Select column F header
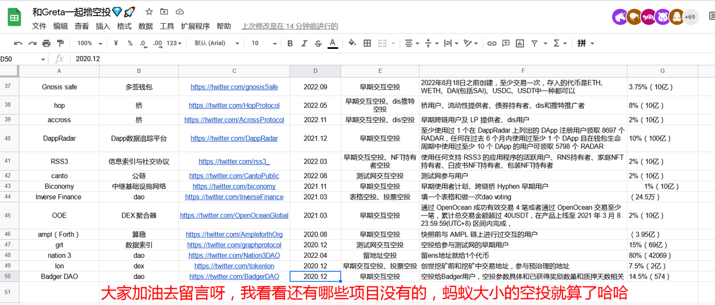 (x=523, y=71)
